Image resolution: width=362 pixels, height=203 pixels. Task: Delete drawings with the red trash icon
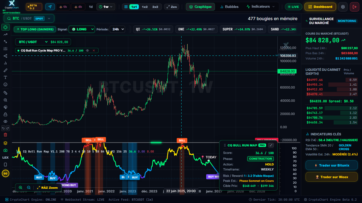pos(5,135)
